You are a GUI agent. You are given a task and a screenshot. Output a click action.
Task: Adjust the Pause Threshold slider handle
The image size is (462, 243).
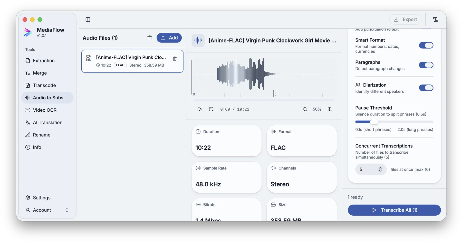pyautogui.click(x=374, y=122)
